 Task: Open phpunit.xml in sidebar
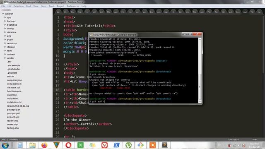13,117
